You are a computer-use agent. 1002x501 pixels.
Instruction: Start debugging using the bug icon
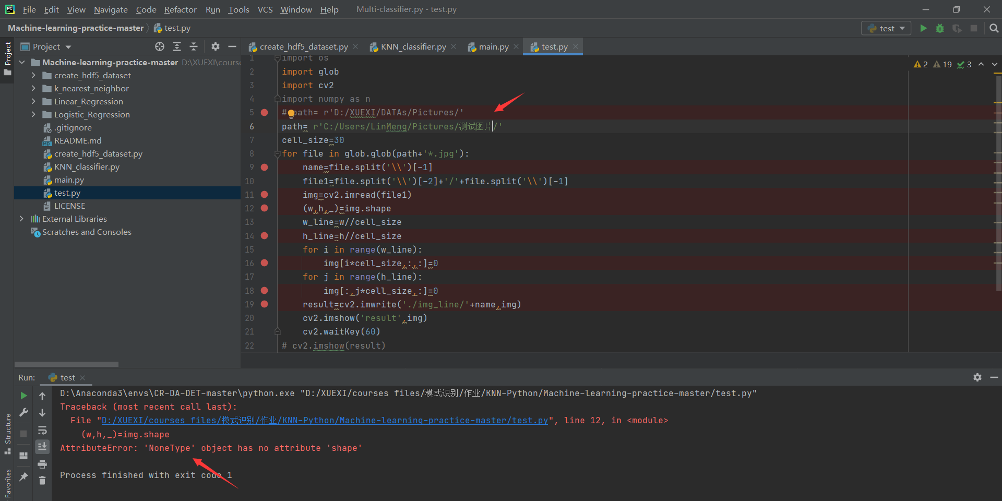(940, 28)
